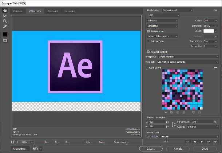Switch to the Originale tab

pyautogui.click(x=18, y=11)
